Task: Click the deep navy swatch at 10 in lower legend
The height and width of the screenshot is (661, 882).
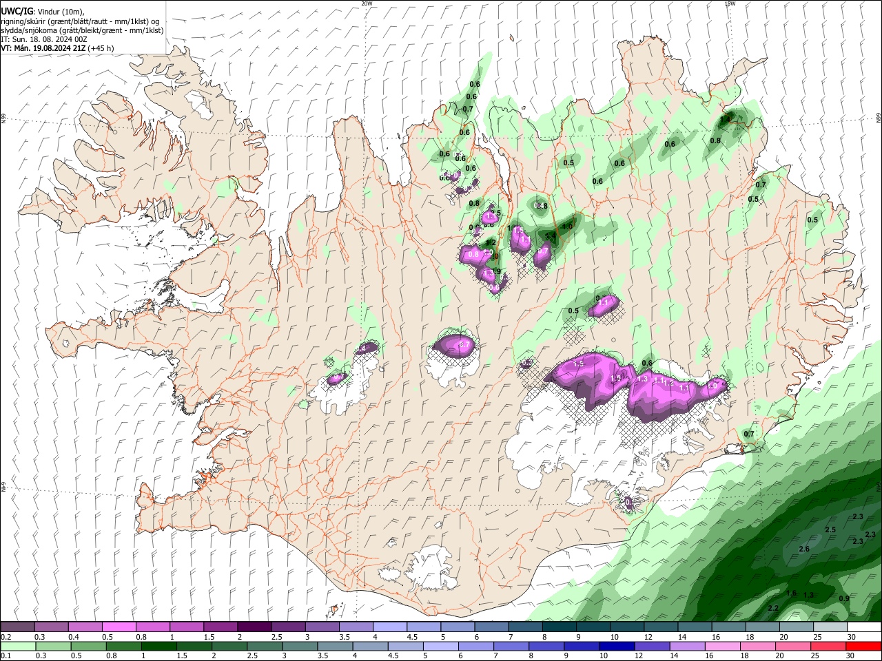Action: click(x=617, y=646)
